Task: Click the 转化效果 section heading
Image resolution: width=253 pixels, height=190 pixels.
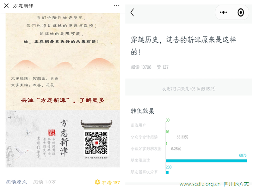Action: click(142, 111)
